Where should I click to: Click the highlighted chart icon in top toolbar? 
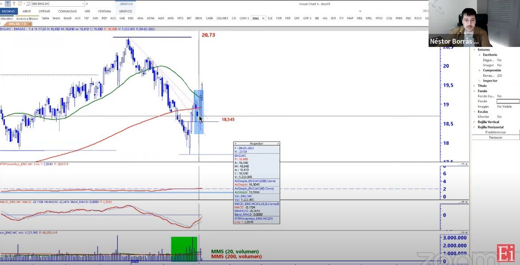coord(8,4)
